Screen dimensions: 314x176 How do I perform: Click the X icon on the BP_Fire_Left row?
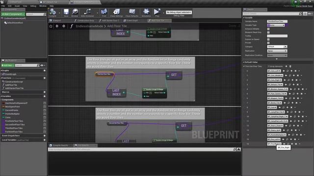click(295, 139)
